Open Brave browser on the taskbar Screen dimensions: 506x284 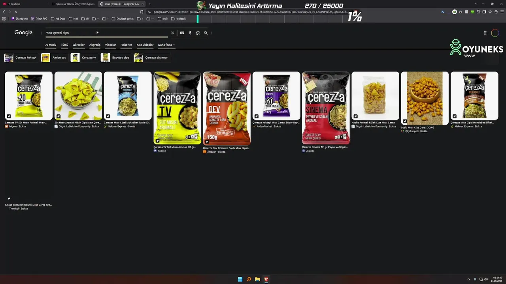click(x=266, y=279)
